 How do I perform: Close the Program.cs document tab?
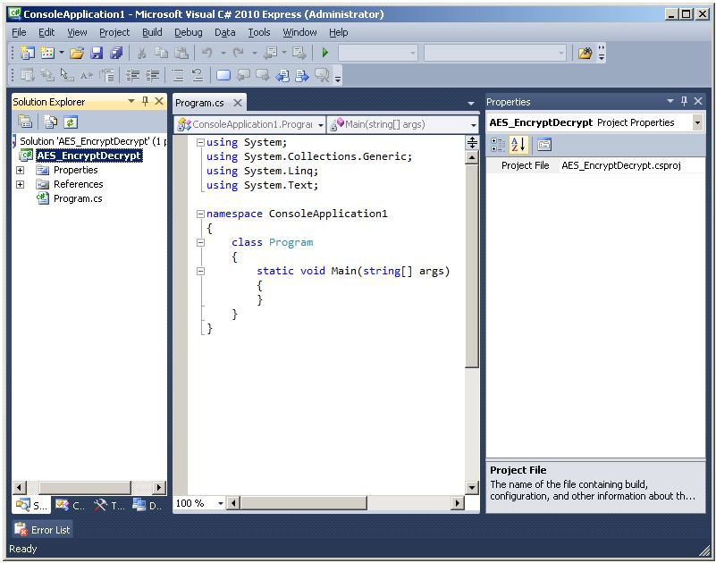point(238,103)
